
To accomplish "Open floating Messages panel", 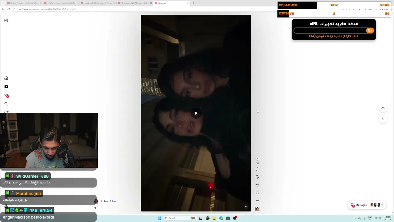I will click(366, 205).
